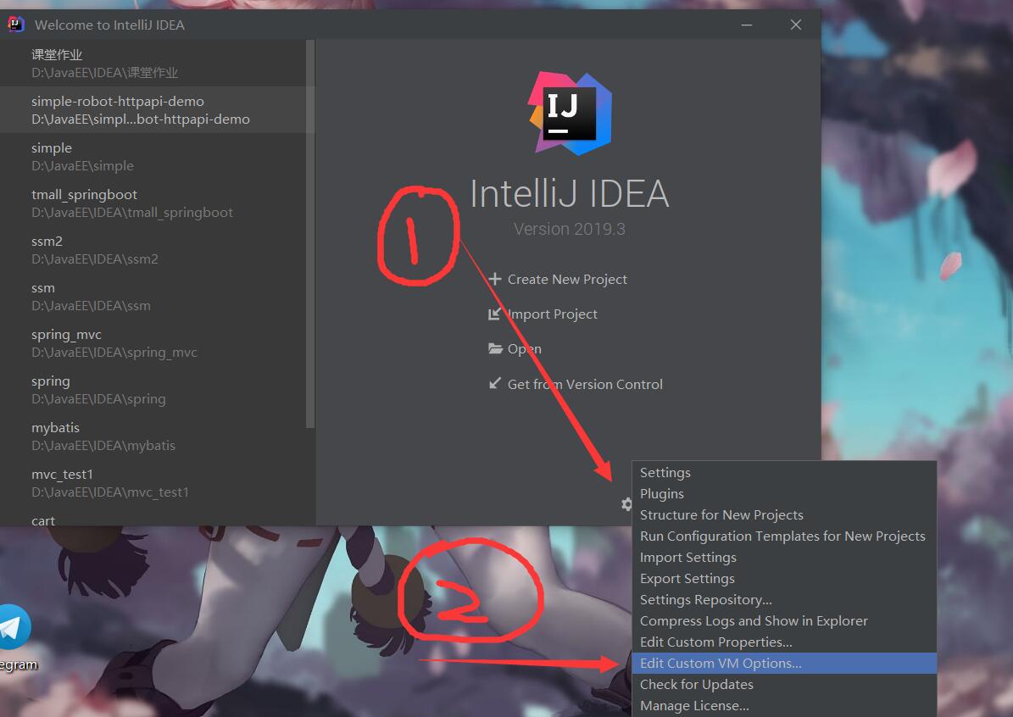Open Run Configuration Templates for New Projects

[784, 536]
